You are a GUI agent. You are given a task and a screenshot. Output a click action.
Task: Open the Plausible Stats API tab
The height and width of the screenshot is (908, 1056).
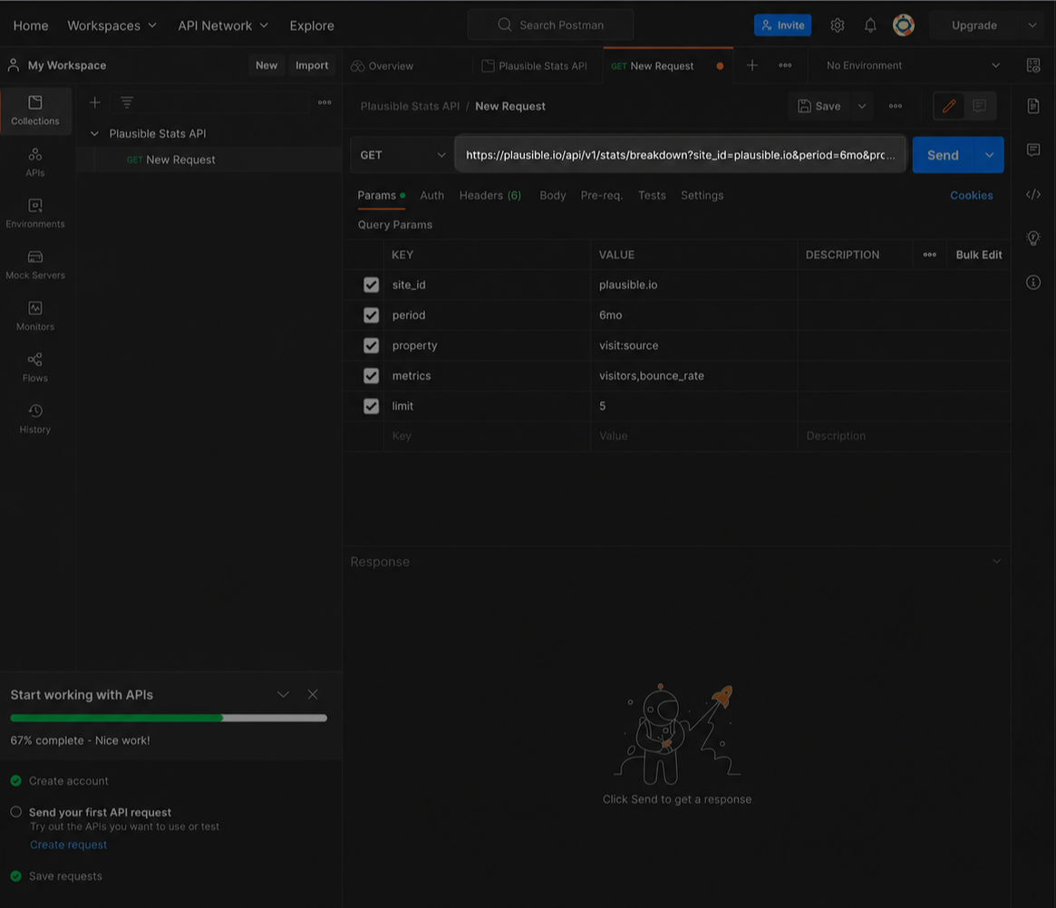coord(535,66)
